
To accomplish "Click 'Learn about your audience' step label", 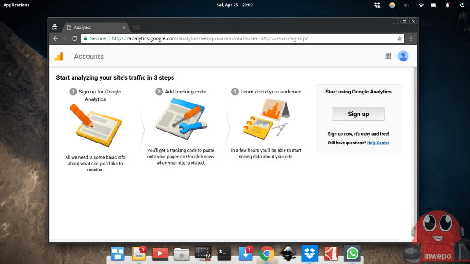I will coord(271,92).
